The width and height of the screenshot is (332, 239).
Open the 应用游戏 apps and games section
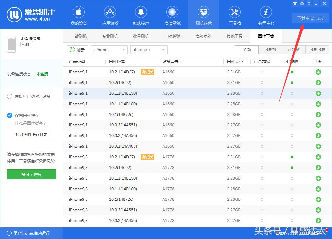110,15
